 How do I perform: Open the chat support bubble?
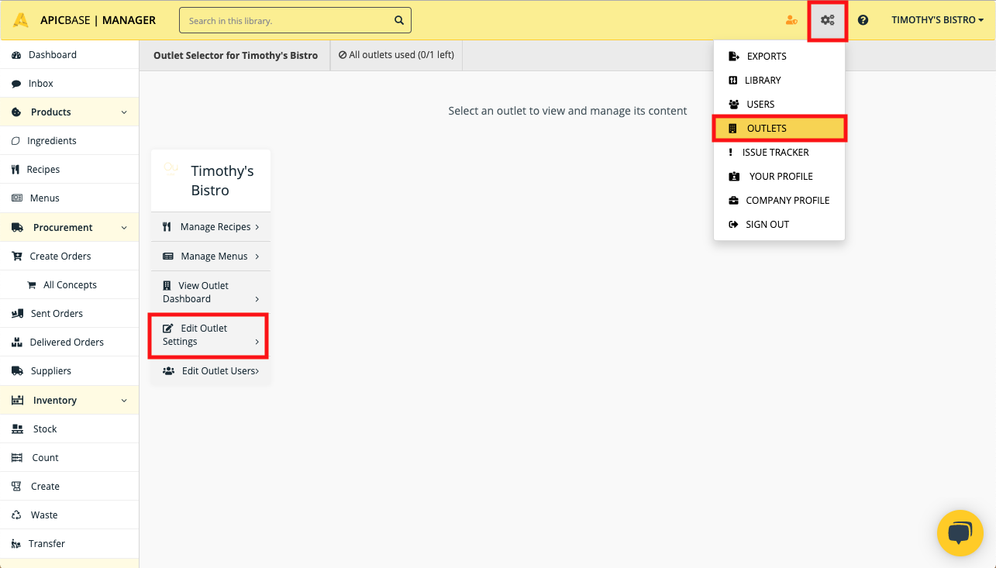pos(960,533)
